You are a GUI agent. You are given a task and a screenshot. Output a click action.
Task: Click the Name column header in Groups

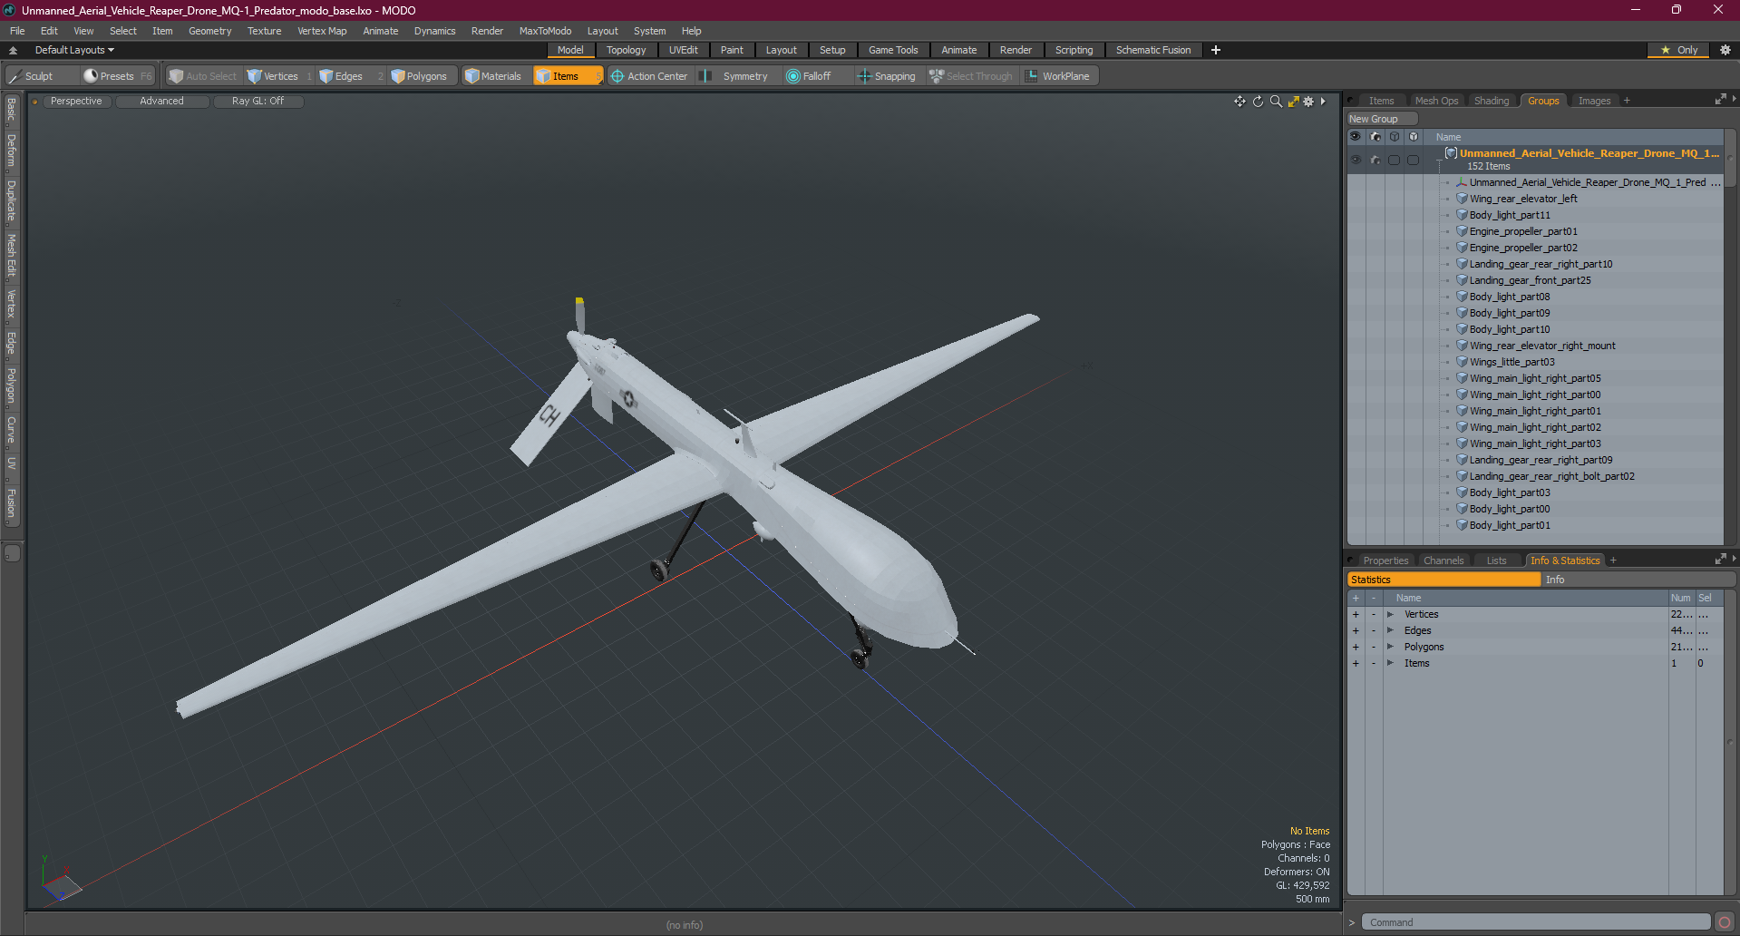coord(1448,137)
